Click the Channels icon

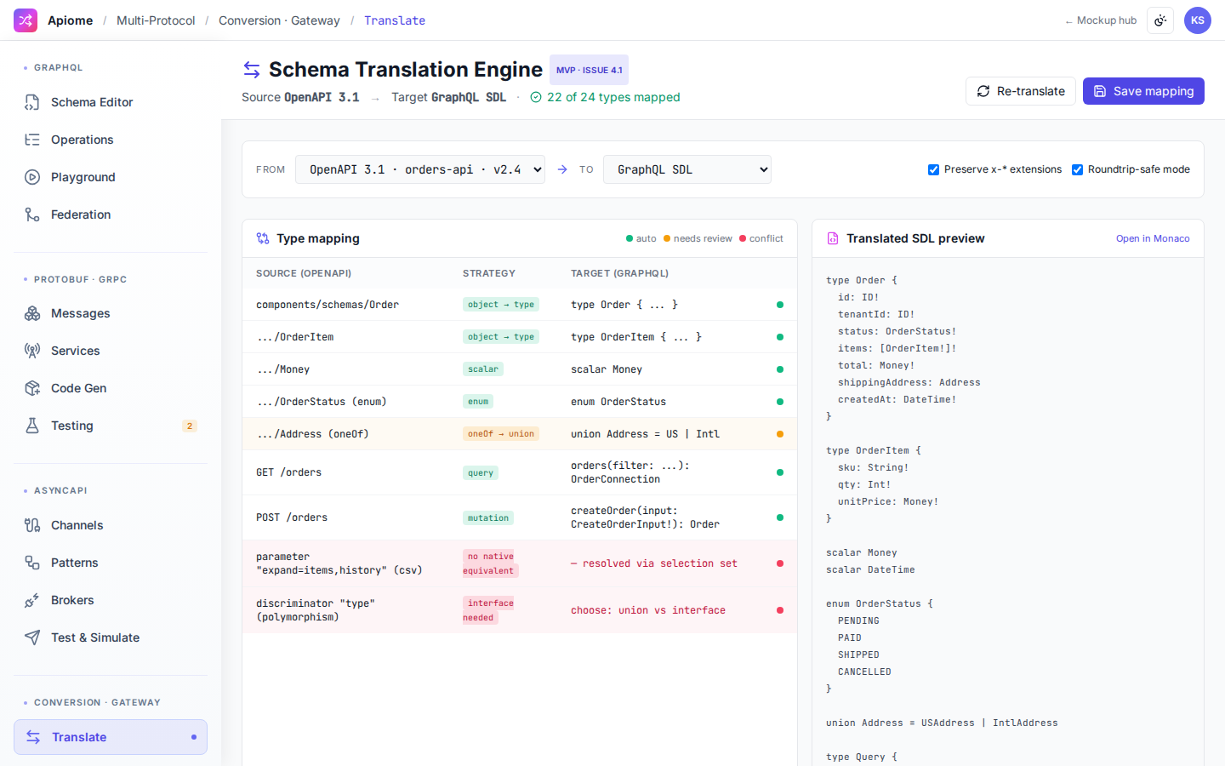click(32, 525)
